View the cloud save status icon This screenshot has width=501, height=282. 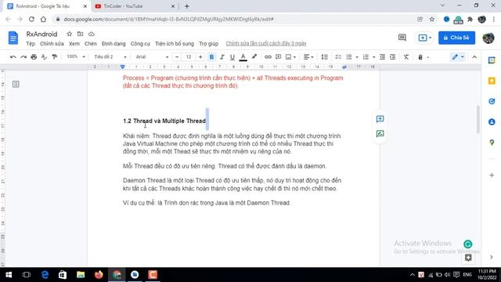(x=92, y=34)
